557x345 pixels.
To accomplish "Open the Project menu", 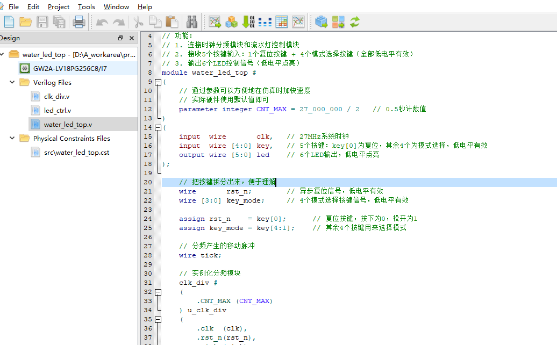I will (x=59, y=7).
